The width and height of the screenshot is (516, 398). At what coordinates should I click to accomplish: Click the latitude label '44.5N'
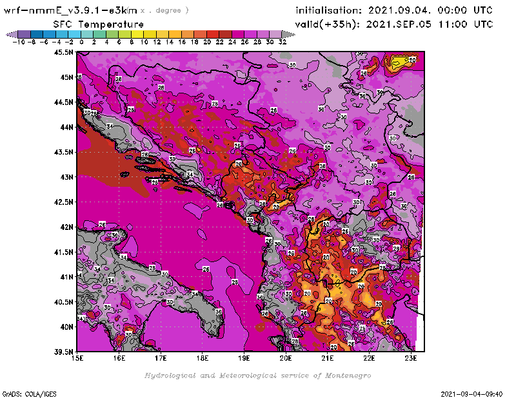click(64, 102)
